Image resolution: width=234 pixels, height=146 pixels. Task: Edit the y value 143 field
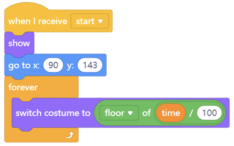point(90,65)
